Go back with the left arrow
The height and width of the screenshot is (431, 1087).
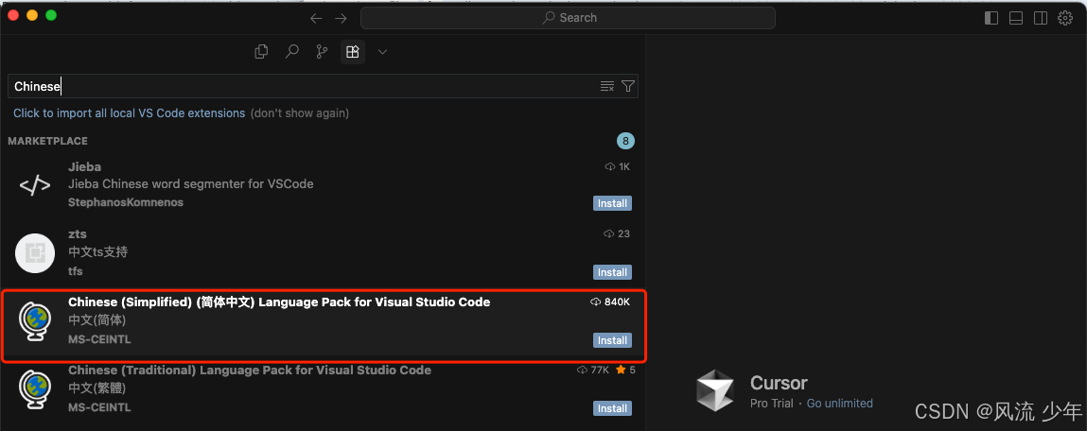pos(316,18)
